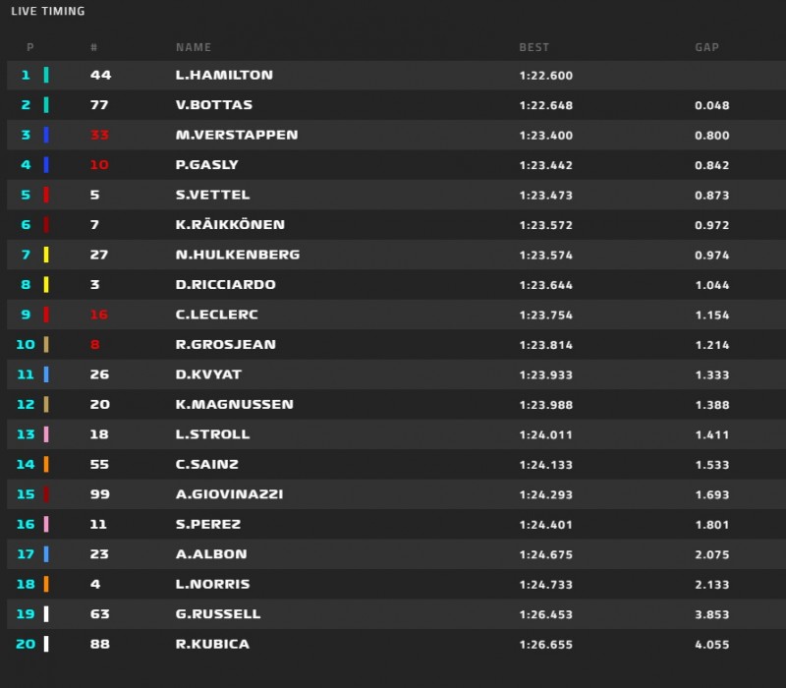The height and width of the screenshot is (688, 786).
Task: Click the yellow team bar next to Hulkenberg
Action: (x=46, y=255)
